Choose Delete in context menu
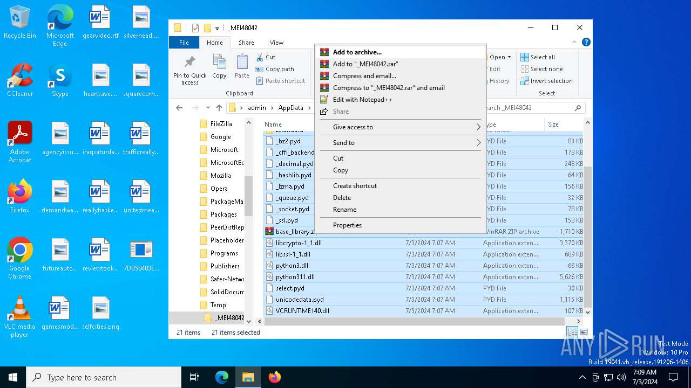 (401, 198)
